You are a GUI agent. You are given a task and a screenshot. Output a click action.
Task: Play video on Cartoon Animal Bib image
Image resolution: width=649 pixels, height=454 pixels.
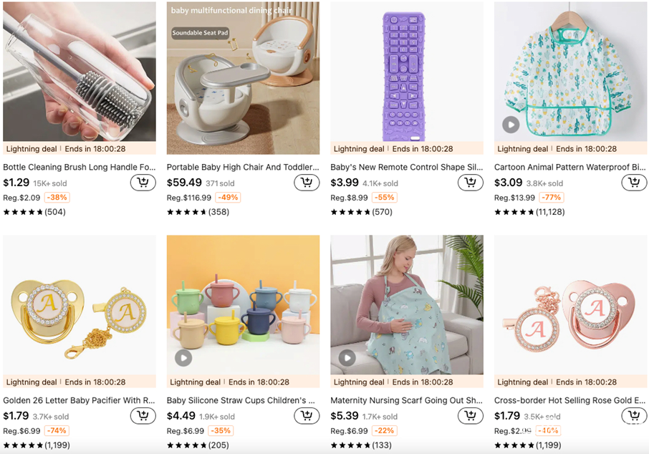tap(510, 125)
